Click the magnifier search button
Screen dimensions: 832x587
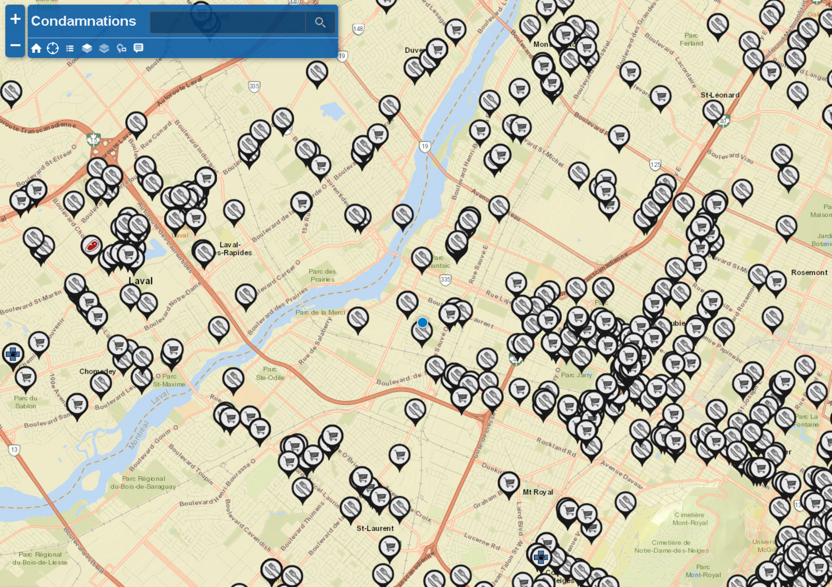coord(319,22)
